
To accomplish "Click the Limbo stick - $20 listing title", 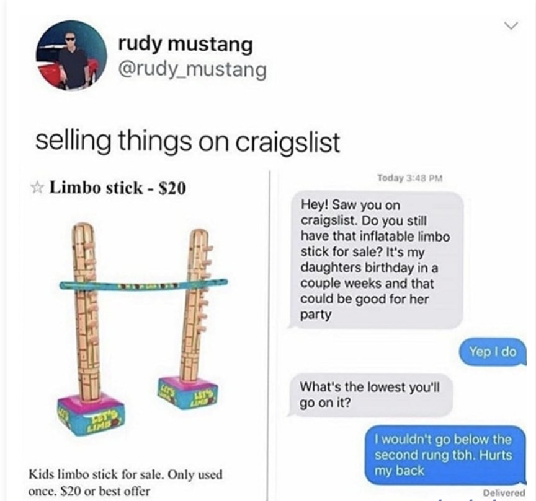I will tap(118, 188).
